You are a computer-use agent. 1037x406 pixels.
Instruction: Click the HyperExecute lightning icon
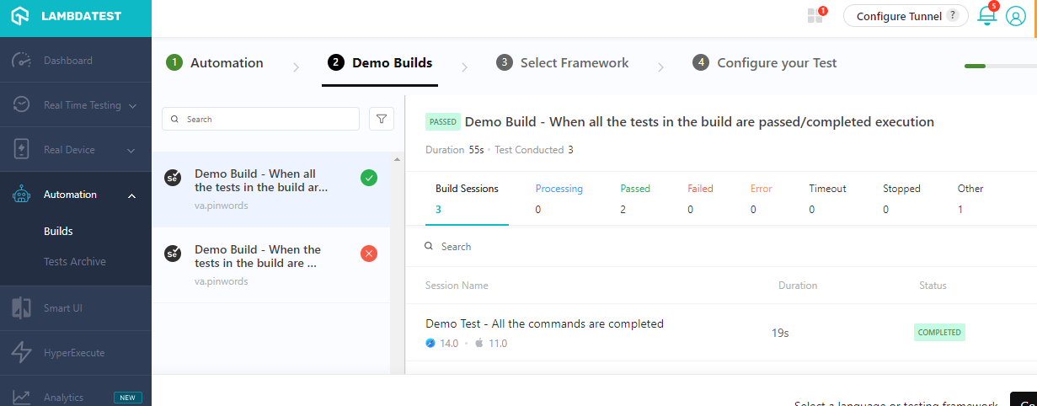22,353
